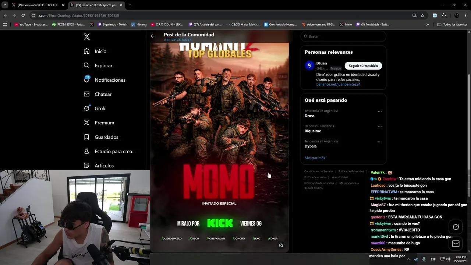Click the install app icon in address bar
471x265 pixels.
(414, 15)
